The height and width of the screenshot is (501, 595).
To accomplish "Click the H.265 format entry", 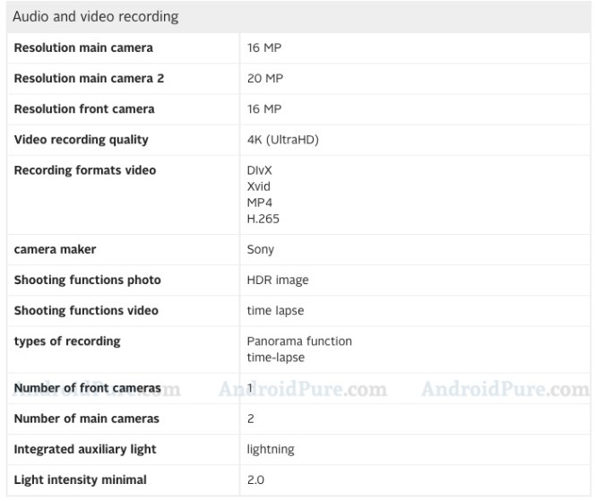I will pyautogui.click(x=264, y=219).
